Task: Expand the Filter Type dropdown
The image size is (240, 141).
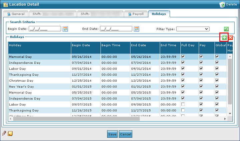Action: pyautogui.click(x=193, y=29)
